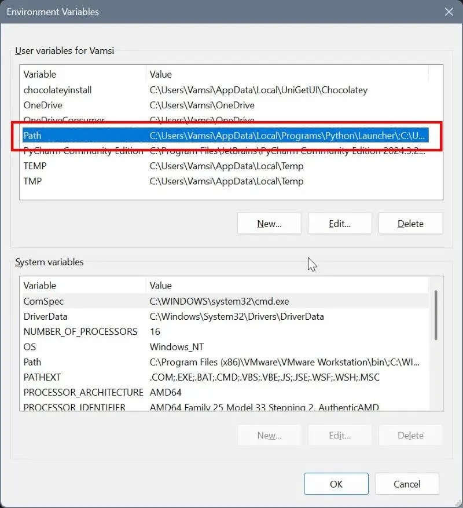Screen dimensions: 463x508
Task: Select the PROCESSOR_IDENTIFIER system variable
Action: point(226,407)
